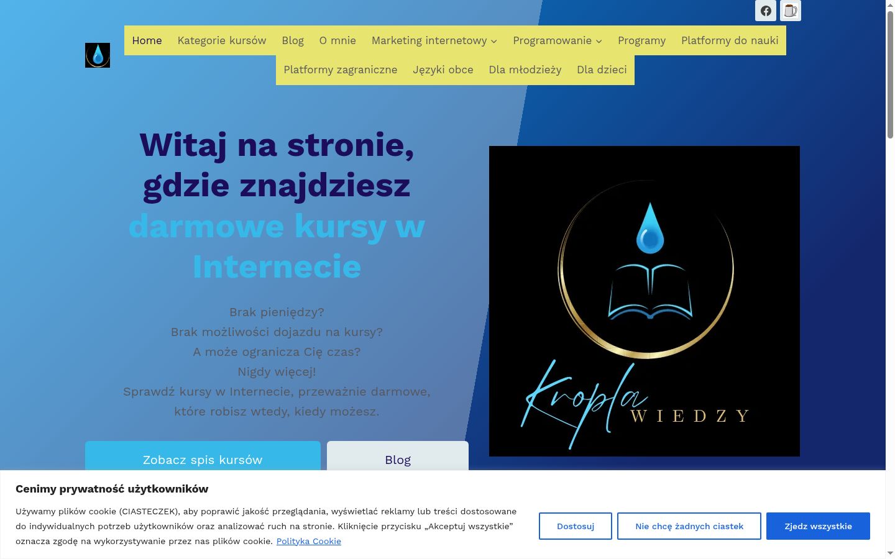The image size is (895, 559).
Task: Click the Kropla Wiedzy logo image
Action: point(645,301)
